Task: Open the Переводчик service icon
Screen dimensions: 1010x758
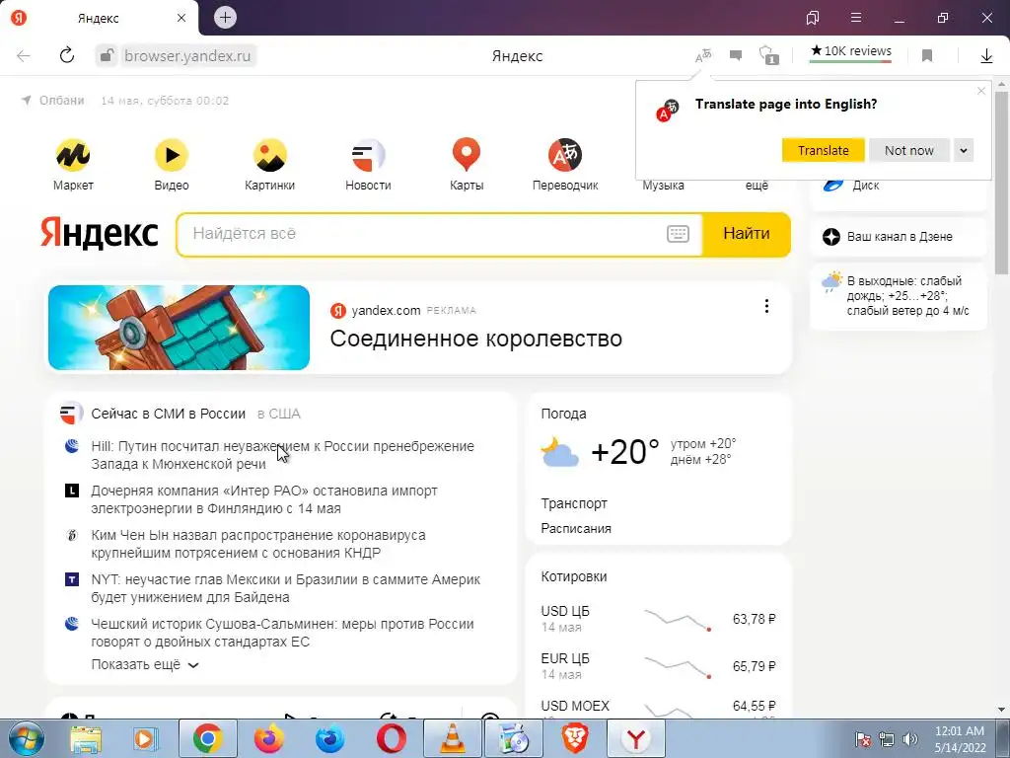Action: coord(565,155)
